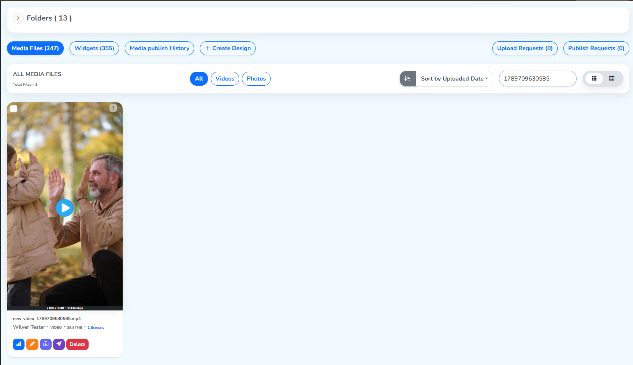Image resolution: width=633 pixels, height=365 pixels.
Task: Switch to grid view layout
Action: point(594,79)
